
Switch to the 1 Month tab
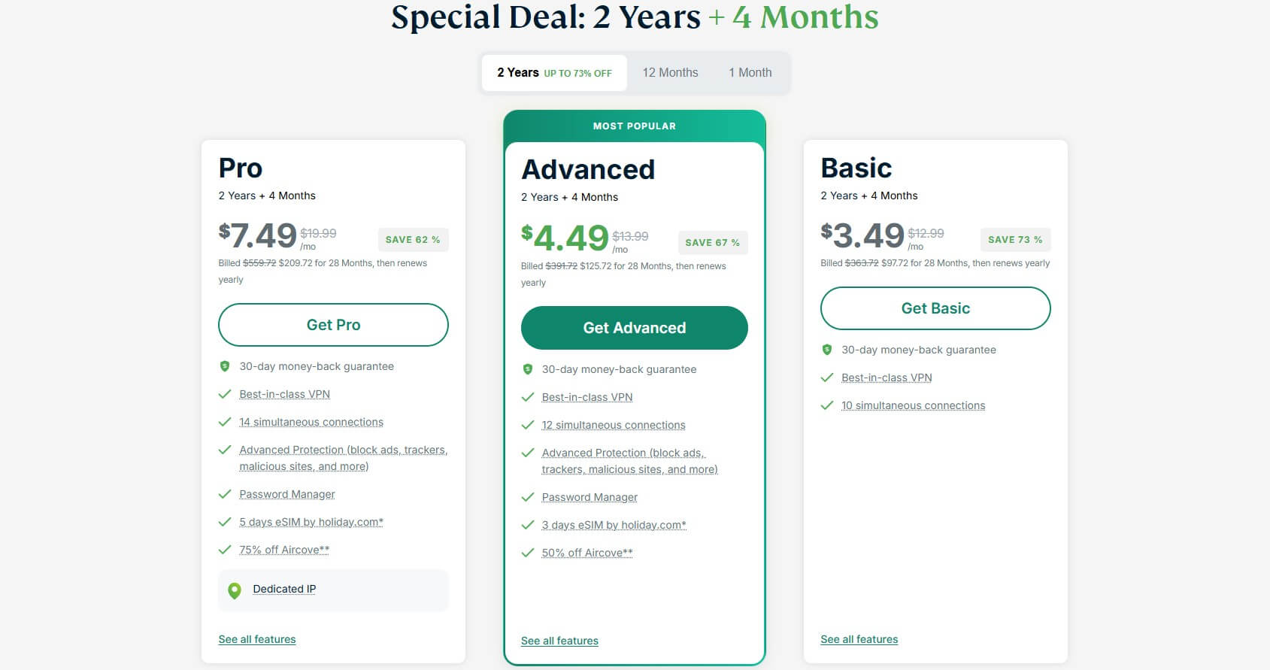750,72
